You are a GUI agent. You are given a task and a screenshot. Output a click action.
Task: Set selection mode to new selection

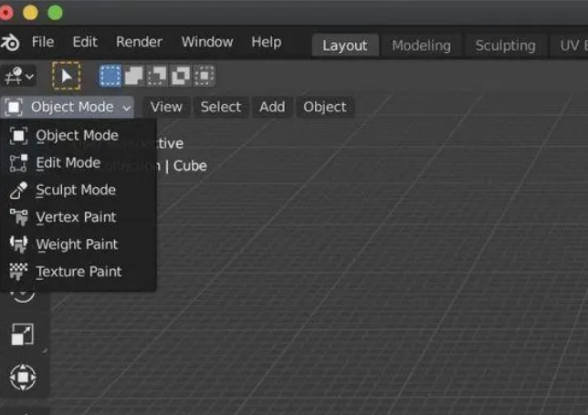(110, 76)
